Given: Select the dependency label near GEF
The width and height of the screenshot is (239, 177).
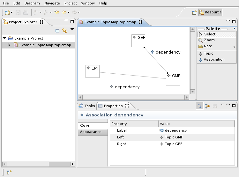Looking at the screenshot, I should tap(166, 52).
